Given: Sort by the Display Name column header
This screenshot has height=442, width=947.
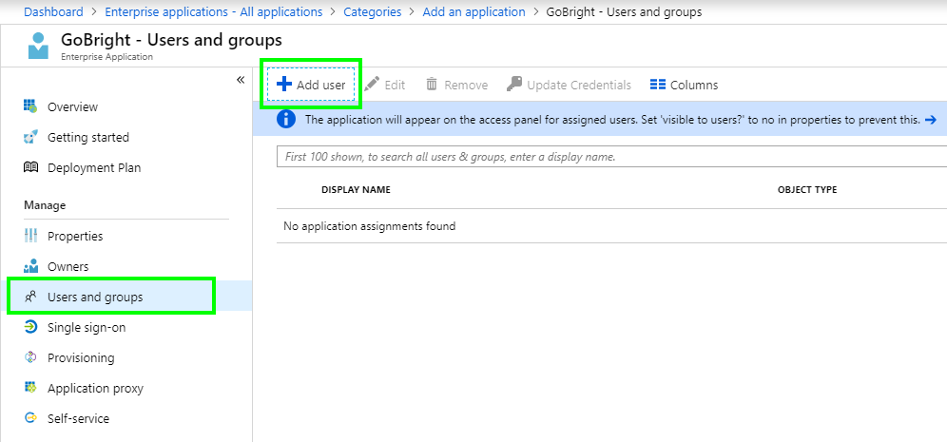Looking at the screenshot, I should click(356, 190).
